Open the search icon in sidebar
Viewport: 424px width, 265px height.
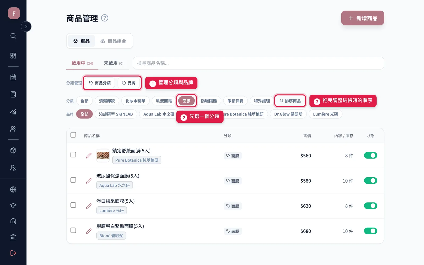(13, 36)
